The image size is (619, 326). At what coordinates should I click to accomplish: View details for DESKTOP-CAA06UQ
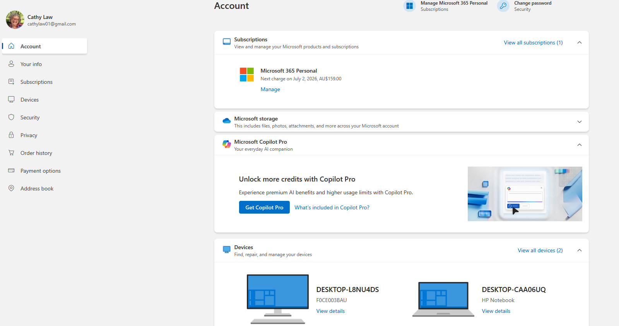pos(496,311)
